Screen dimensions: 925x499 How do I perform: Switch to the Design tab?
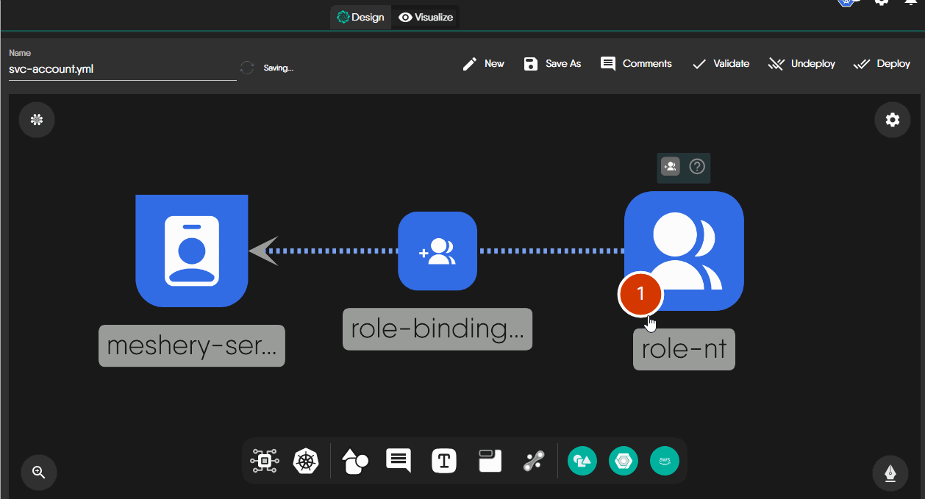pyautogui.click(x=360, y=17)
